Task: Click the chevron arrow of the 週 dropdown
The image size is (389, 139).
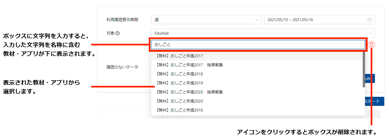Action: pos(256,20)
